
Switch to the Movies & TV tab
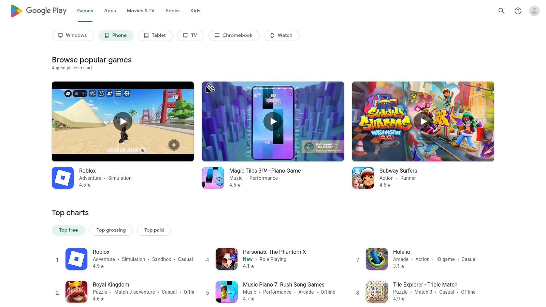tap(141, 11)
